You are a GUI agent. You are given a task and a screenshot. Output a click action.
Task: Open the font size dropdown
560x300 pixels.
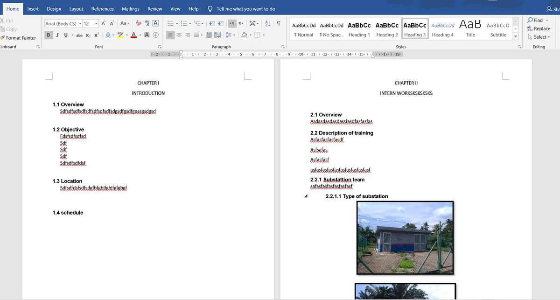tap(96, 23)
